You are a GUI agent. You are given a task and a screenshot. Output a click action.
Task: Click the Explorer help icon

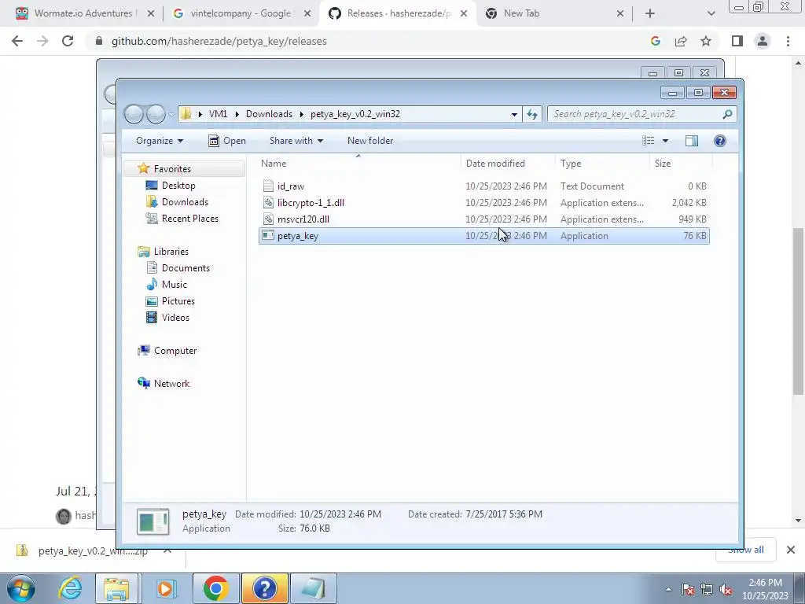tap(720, 141)
